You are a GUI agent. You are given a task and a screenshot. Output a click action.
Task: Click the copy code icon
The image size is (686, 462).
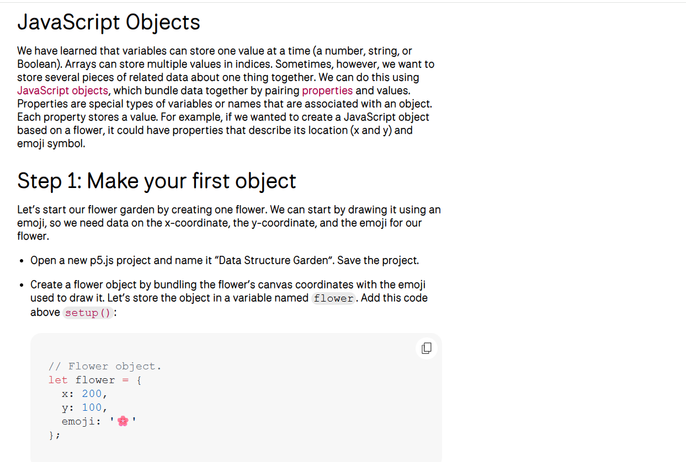coord(427,348)
